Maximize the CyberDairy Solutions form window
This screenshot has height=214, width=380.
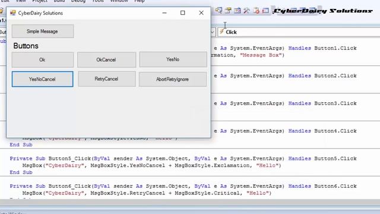[x=183, y=13]
